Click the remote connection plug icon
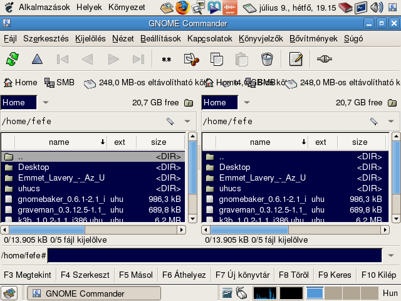Image resolution: width=401 pixels, height=301 pixels. point(325,59)
